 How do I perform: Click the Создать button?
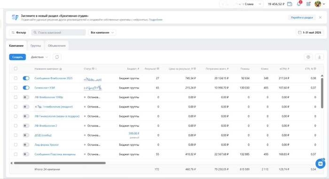click(x=17, y=57)
